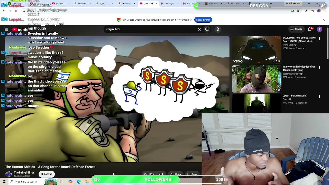Open options for the JACKBOYS GATTI video
Screen dimensions: 329x185
pos(319,39)
